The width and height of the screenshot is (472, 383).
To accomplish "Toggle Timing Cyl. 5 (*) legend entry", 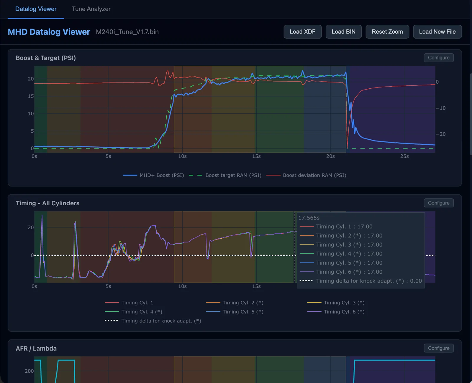I will [235, 312].
